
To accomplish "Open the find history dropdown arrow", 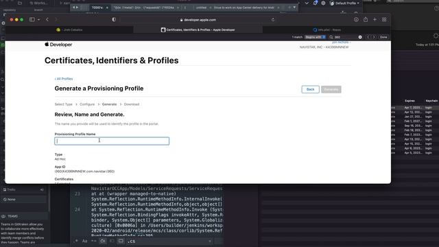I will coord(210,241).
